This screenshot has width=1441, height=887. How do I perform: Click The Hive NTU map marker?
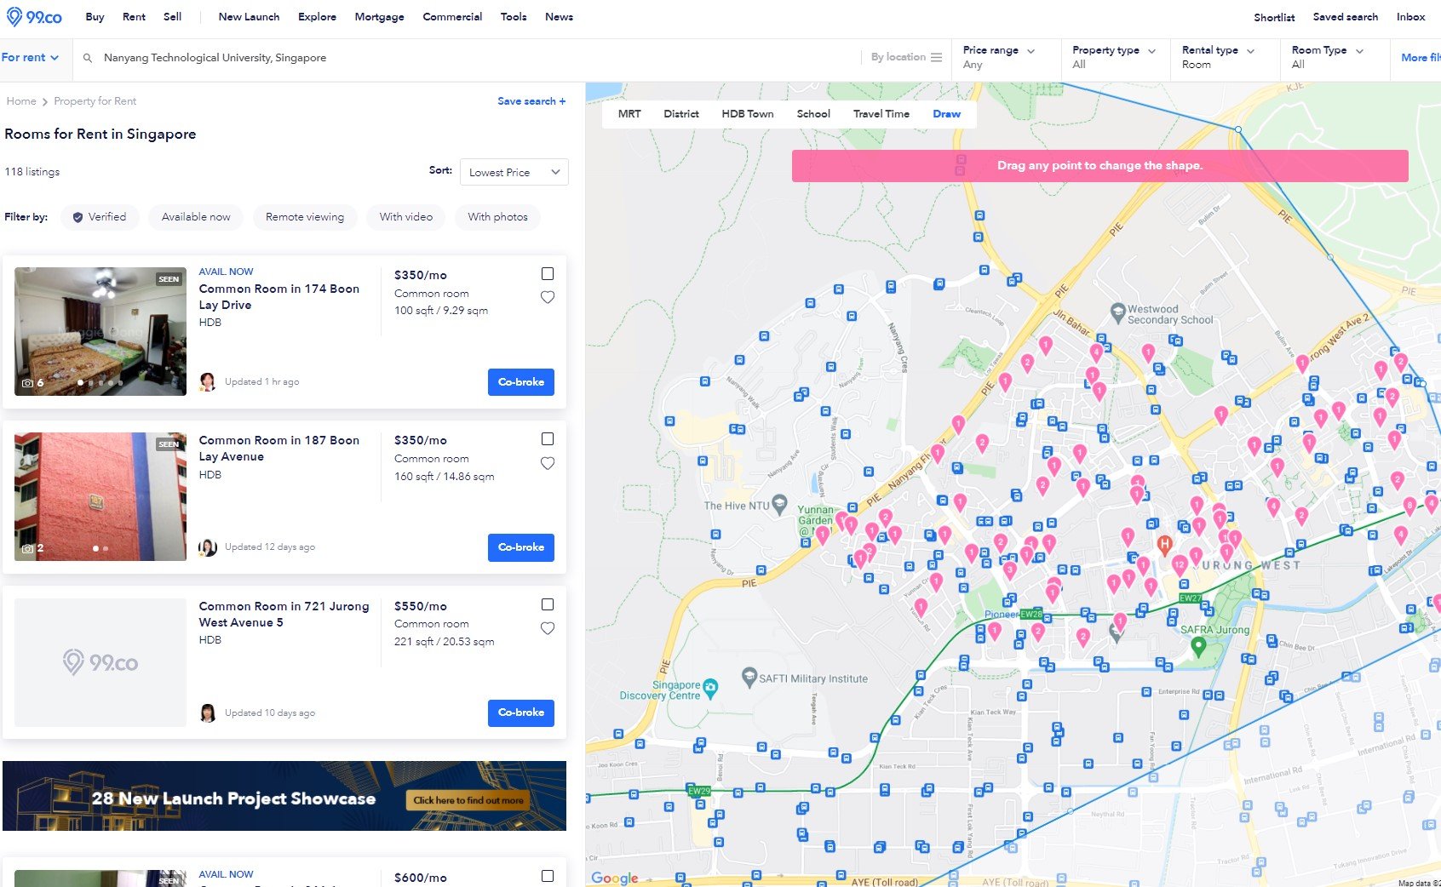pyautogui.click(x=779, y=503)
